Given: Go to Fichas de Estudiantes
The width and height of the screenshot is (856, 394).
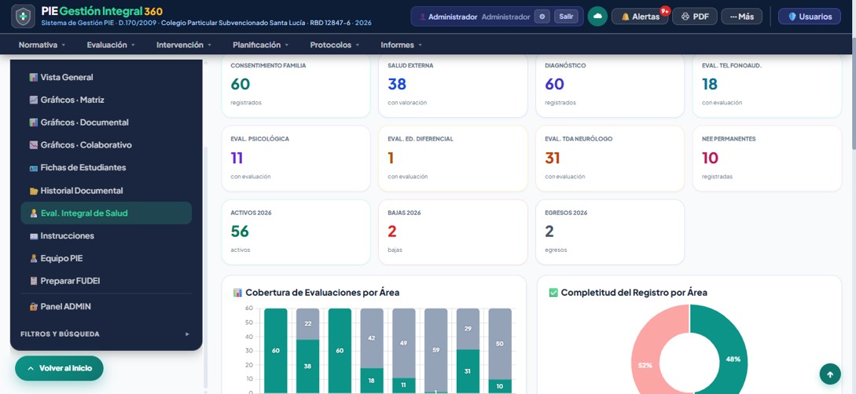Looking at the screenshot, I should (106, 168).
